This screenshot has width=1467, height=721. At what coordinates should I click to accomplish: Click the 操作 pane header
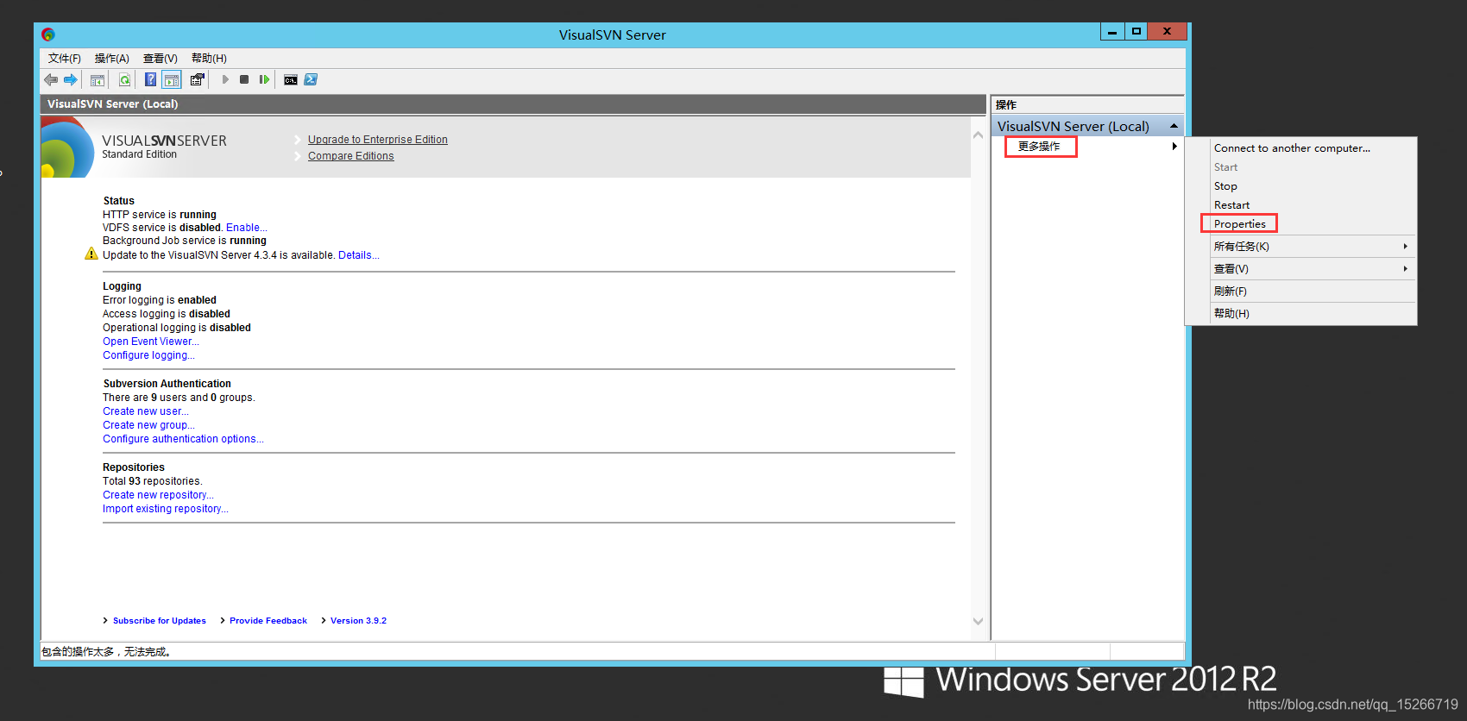1087,104
